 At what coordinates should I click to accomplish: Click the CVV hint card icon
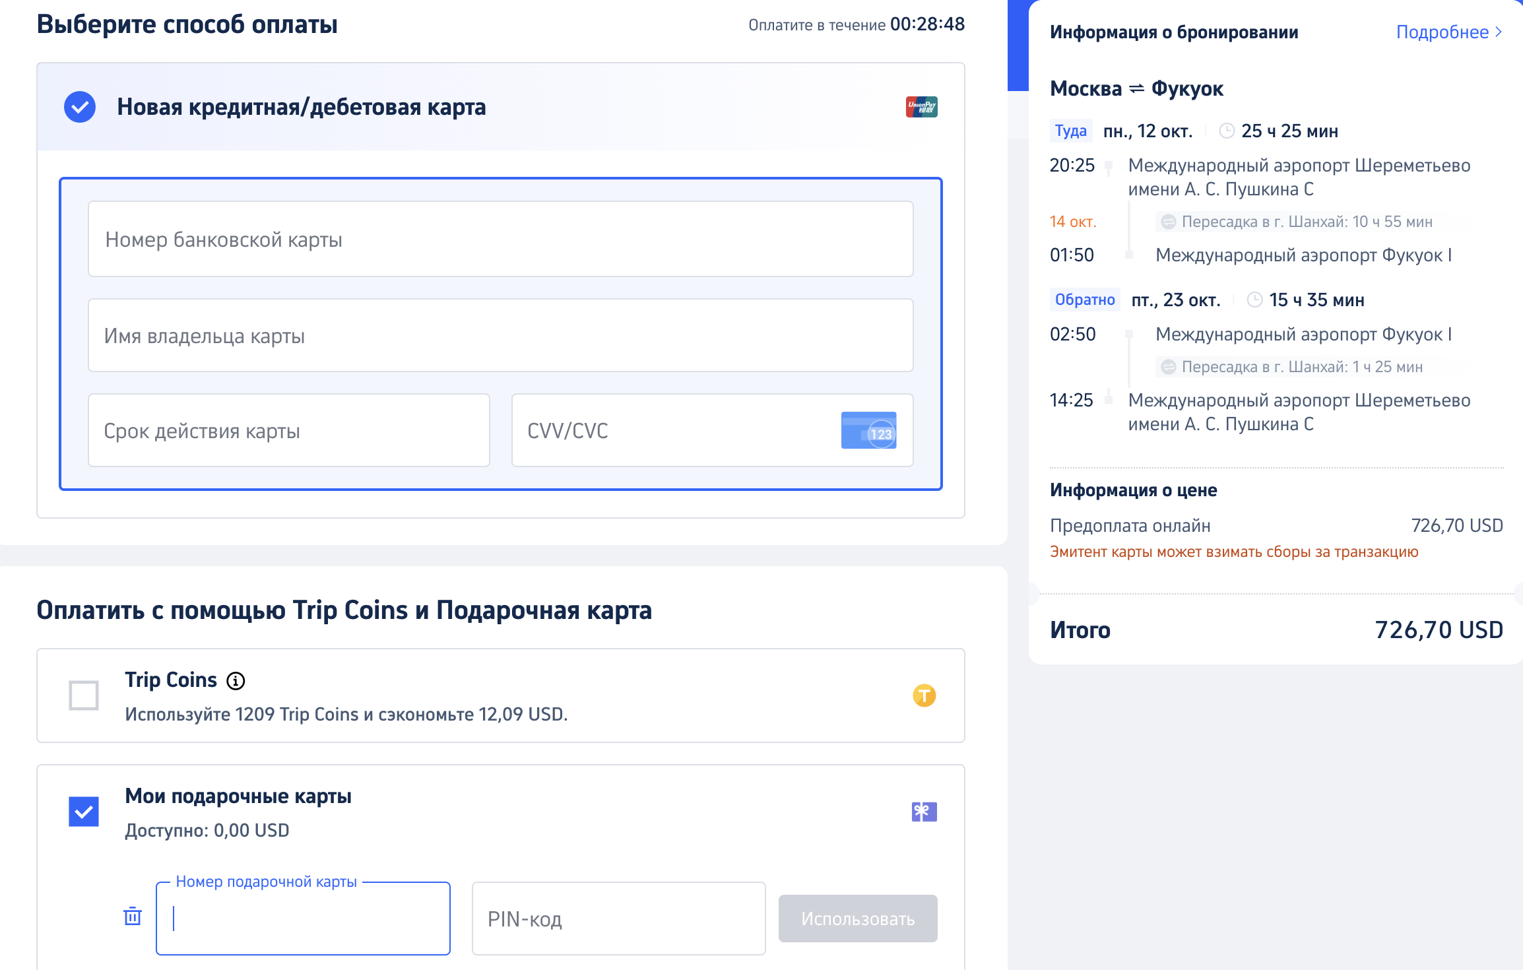click(868, 430)
